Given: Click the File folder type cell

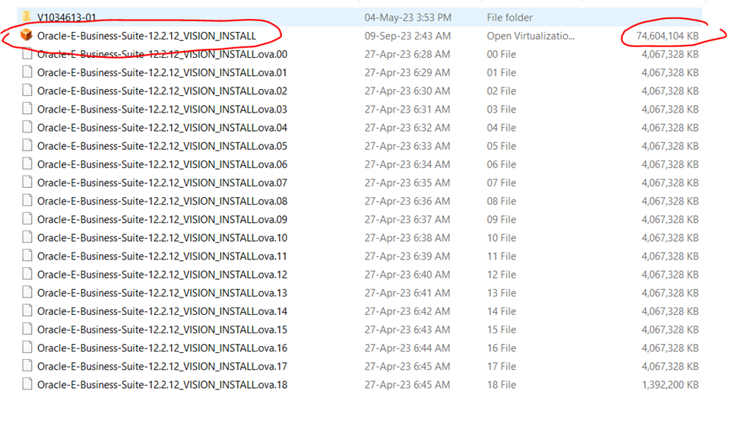Looking at the screenshot, I should (509, 17).
